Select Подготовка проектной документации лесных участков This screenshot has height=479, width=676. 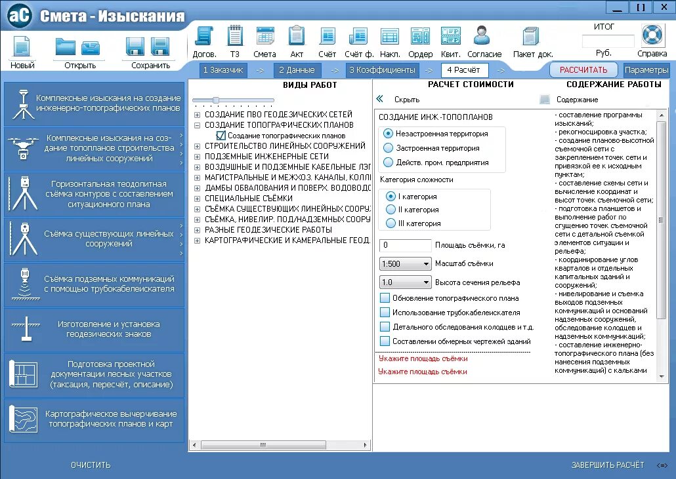[x=94, y=375]
